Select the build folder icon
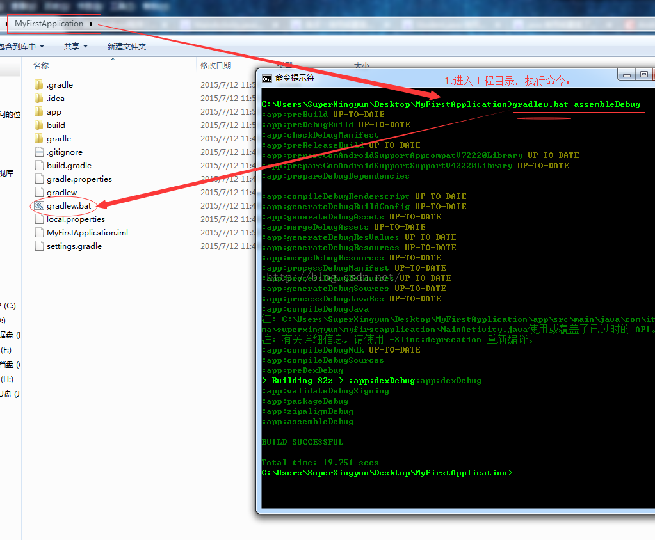This screenshot has width=655, height=540. 39,125
